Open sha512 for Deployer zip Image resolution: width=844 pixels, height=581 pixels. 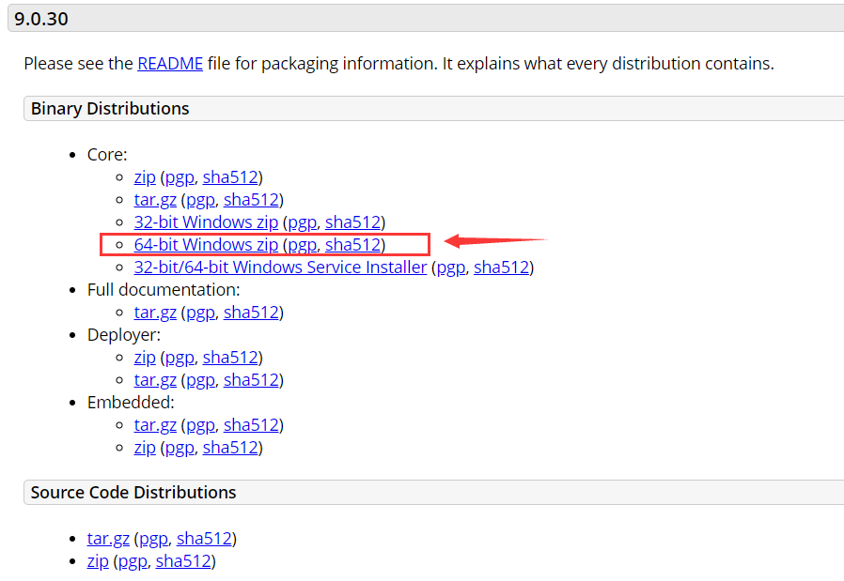coord(230,358)
